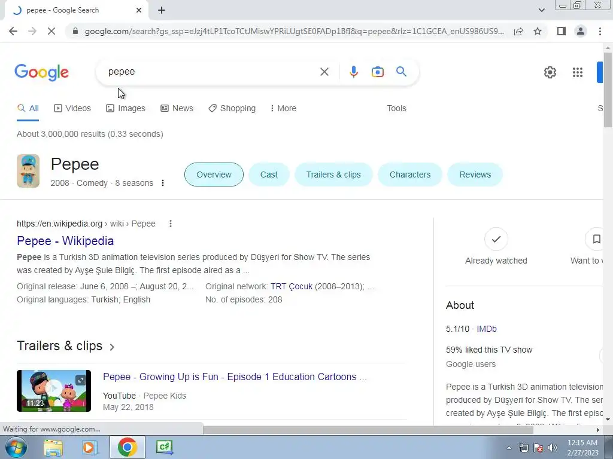The width and height of the screenshot is (613, 459).
Task: Open the Windows Start menu
Action: (16, 447)
